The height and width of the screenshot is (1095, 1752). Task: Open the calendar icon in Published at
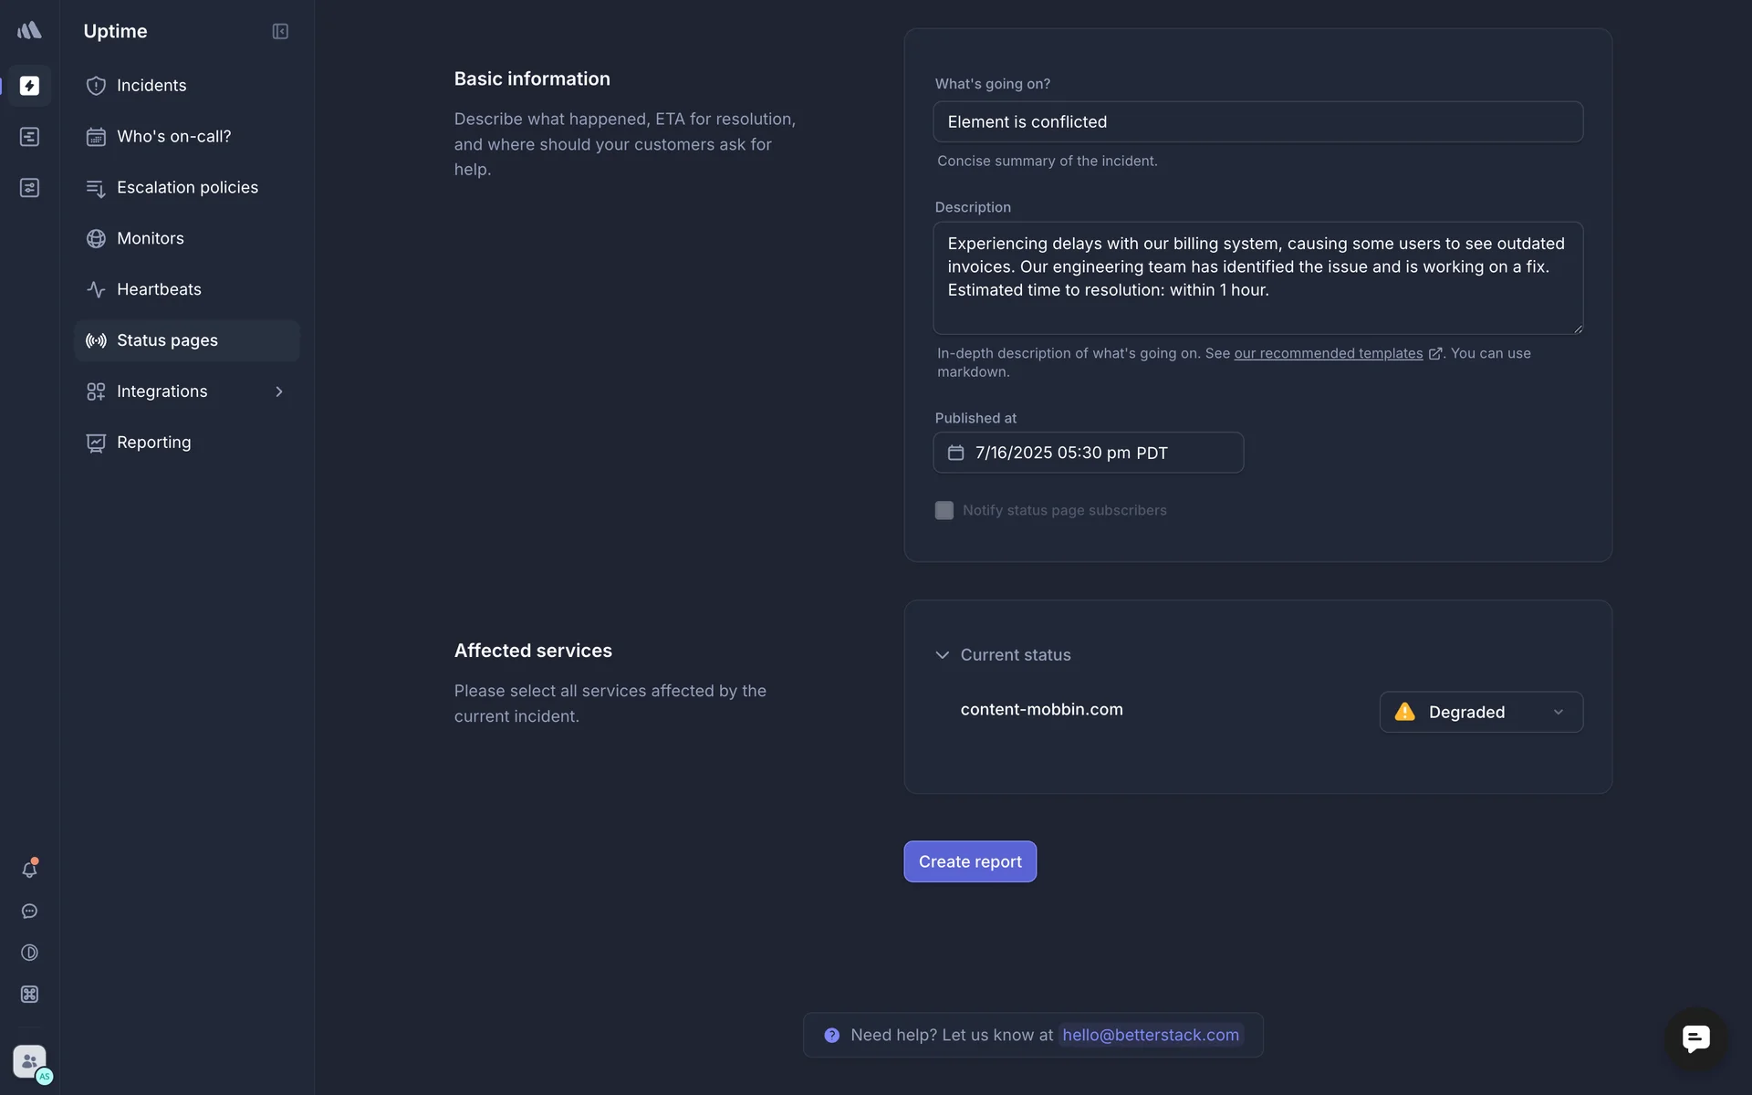coord(955,453)
